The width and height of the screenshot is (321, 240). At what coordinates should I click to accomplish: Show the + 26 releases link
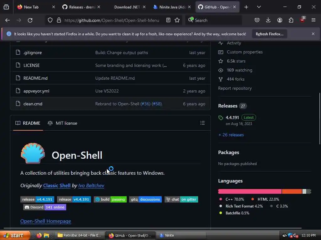point(231,135)
